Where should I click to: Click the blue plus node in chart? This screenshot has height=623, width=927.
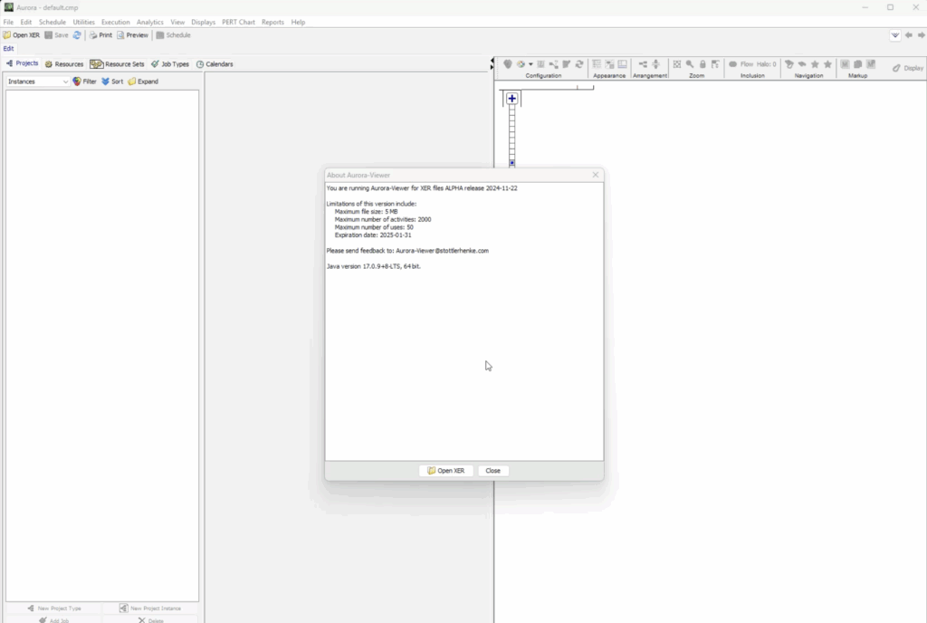coord(511,99)
